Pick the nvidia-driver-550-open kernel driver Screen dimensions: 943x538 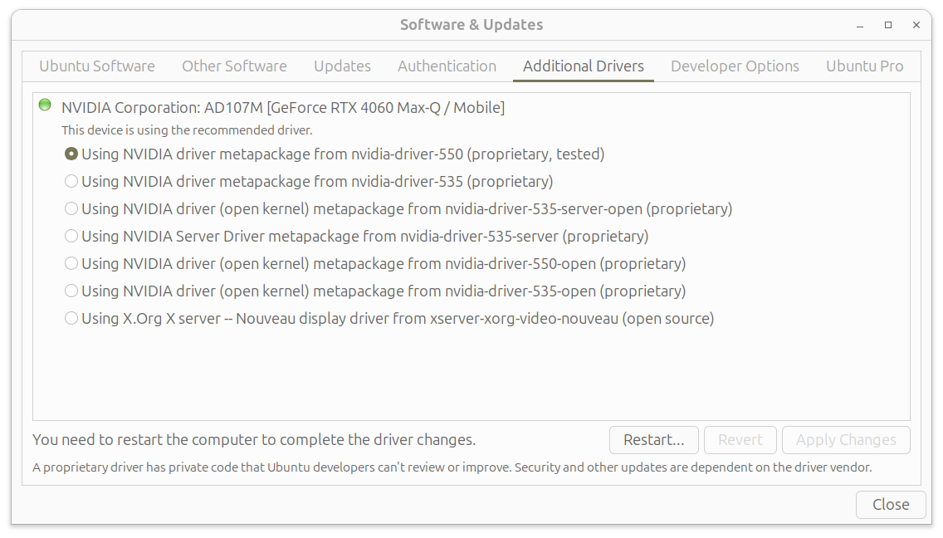(71, 263)
